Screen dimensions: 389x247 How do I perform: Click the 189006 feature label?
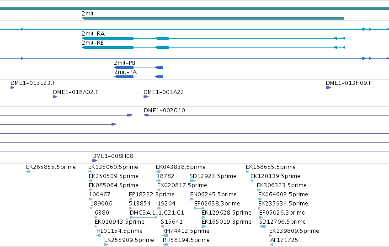[x=101, y=204]
